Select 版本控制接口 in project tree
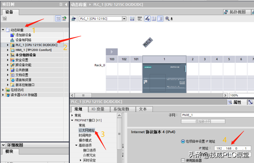This screenshot has height=163, width=254. [25, 85]
